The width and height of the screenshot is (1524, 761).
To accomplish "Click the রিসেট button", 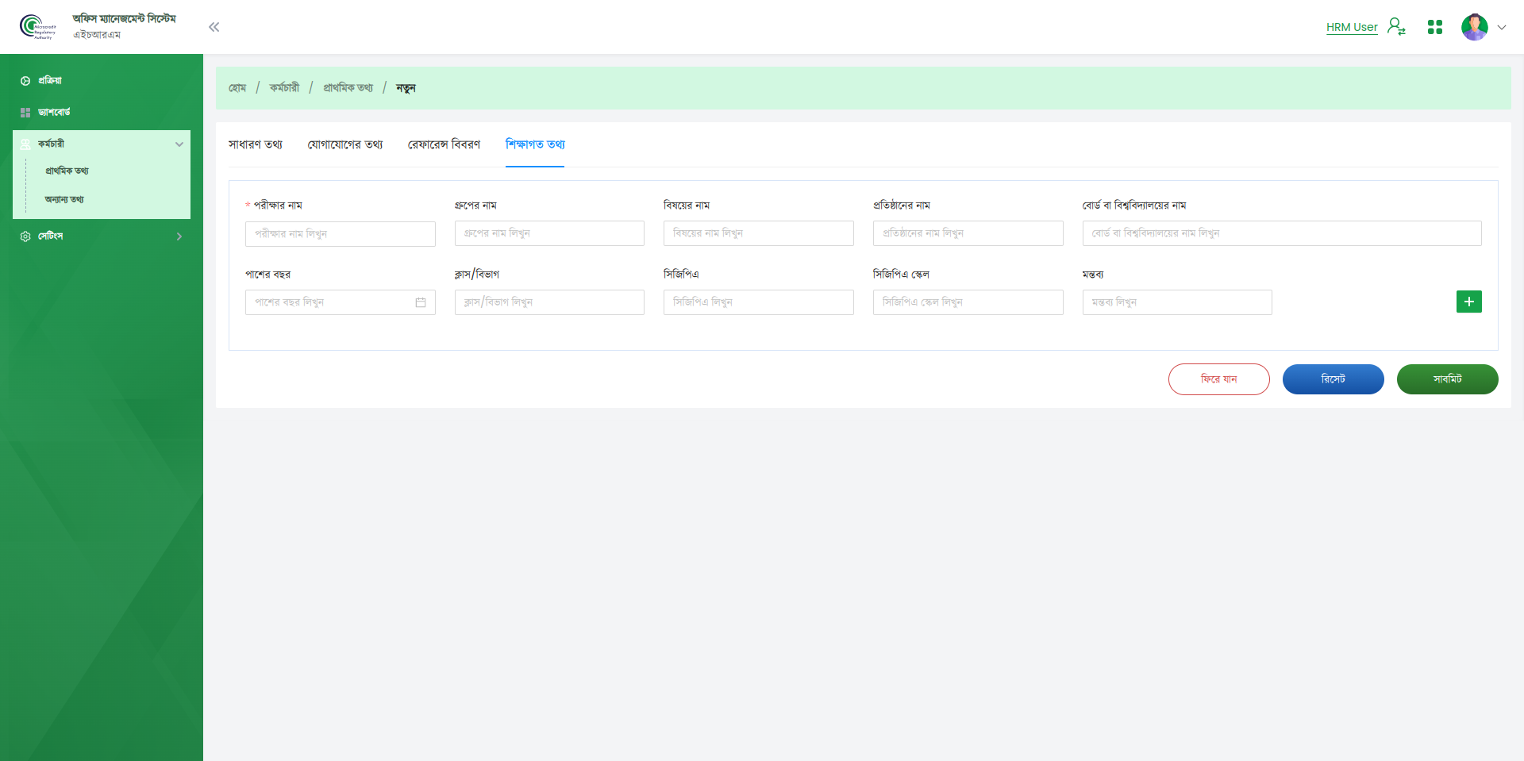I will coord(1333,379).
